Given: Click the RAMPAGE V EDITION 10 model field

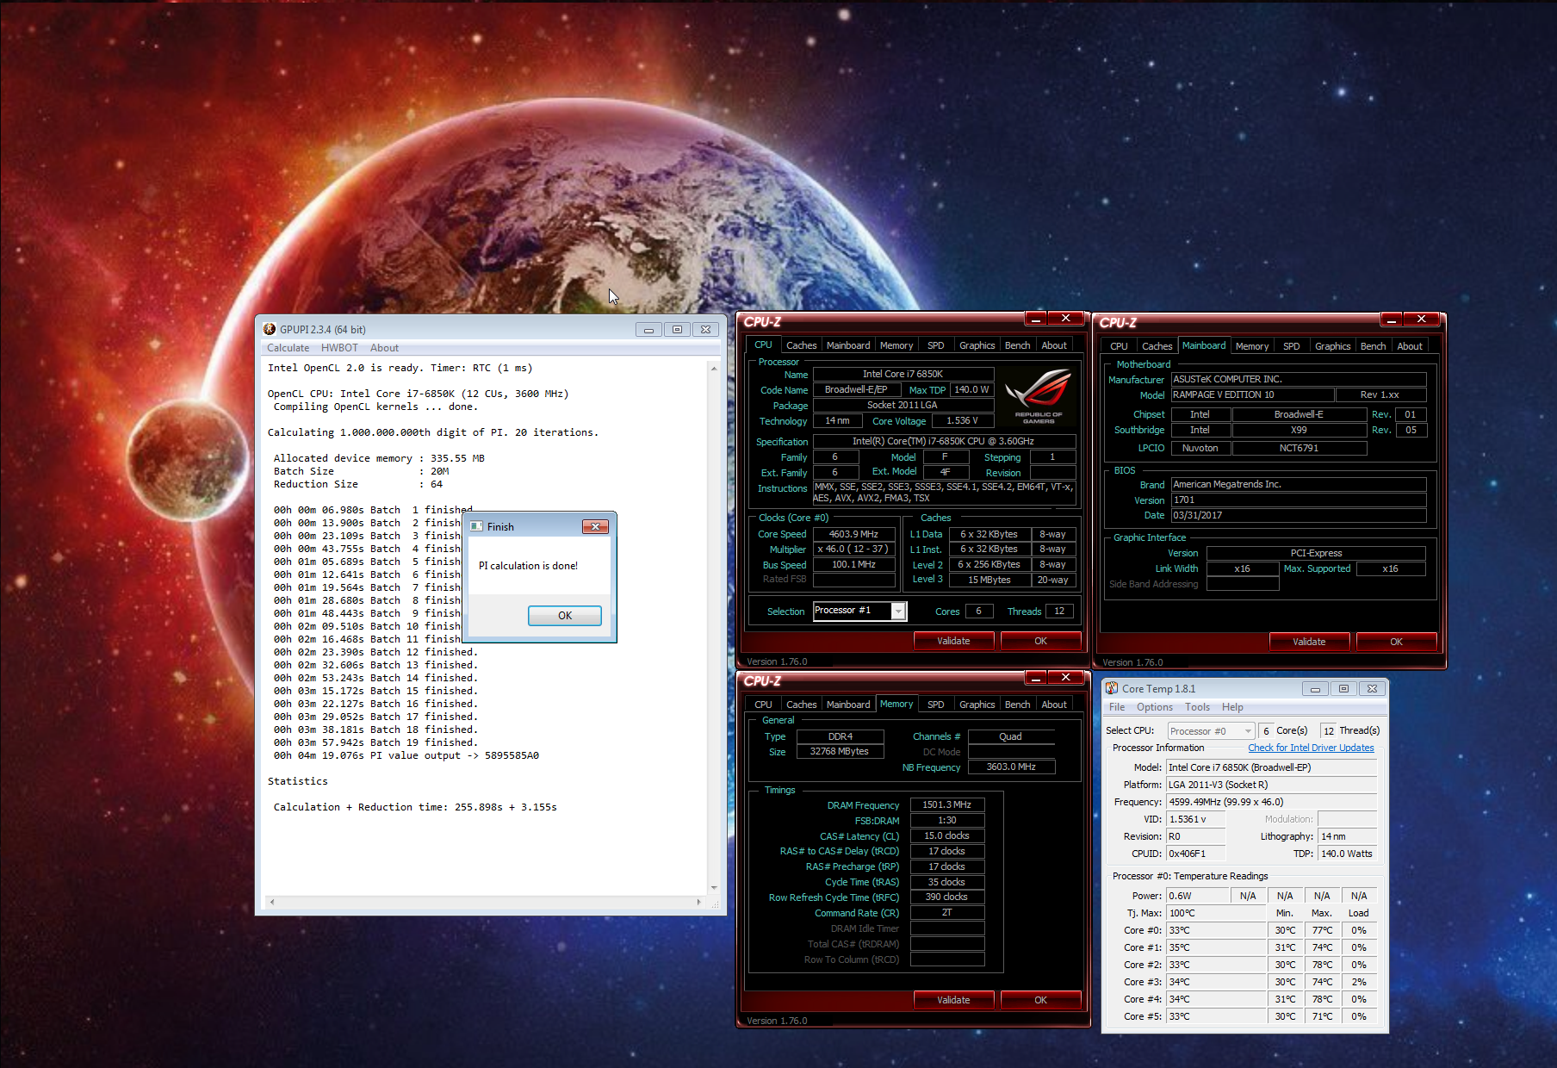Looking at the screenshot, I should tap(1252, 394).
